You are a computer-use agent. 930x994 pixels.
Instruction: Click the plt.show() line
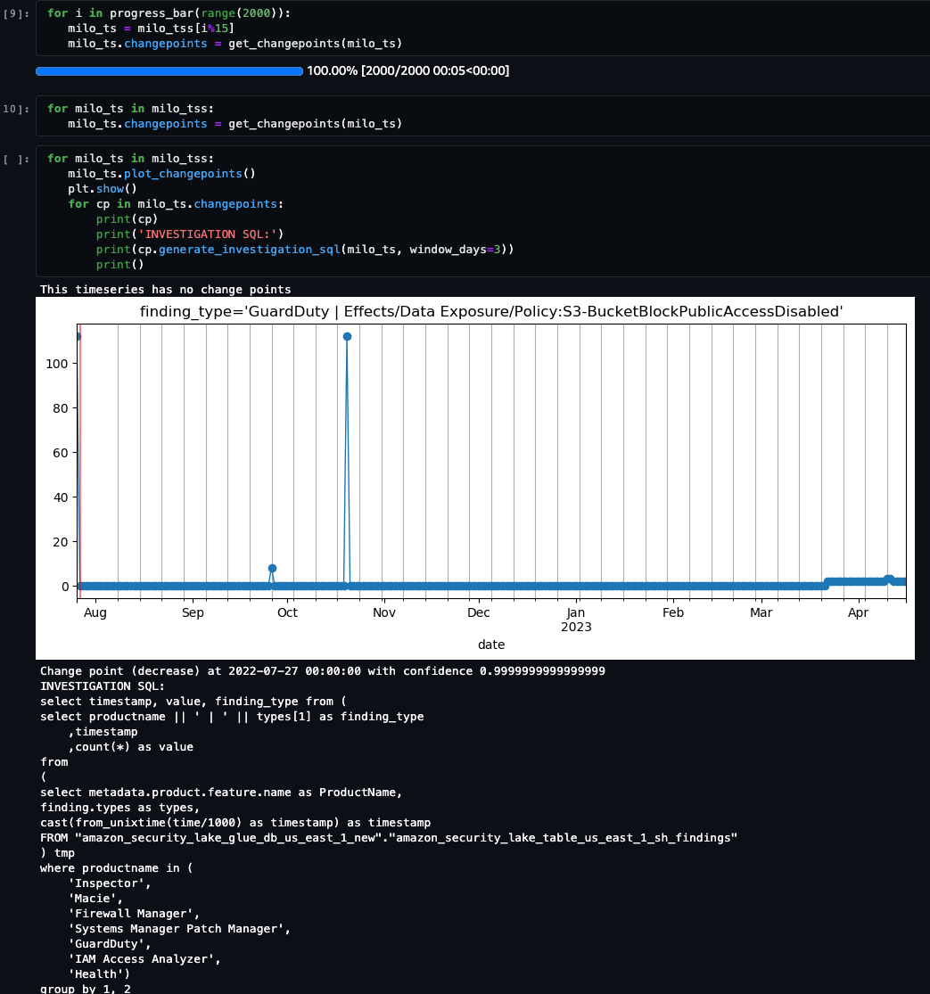point(101,188)
